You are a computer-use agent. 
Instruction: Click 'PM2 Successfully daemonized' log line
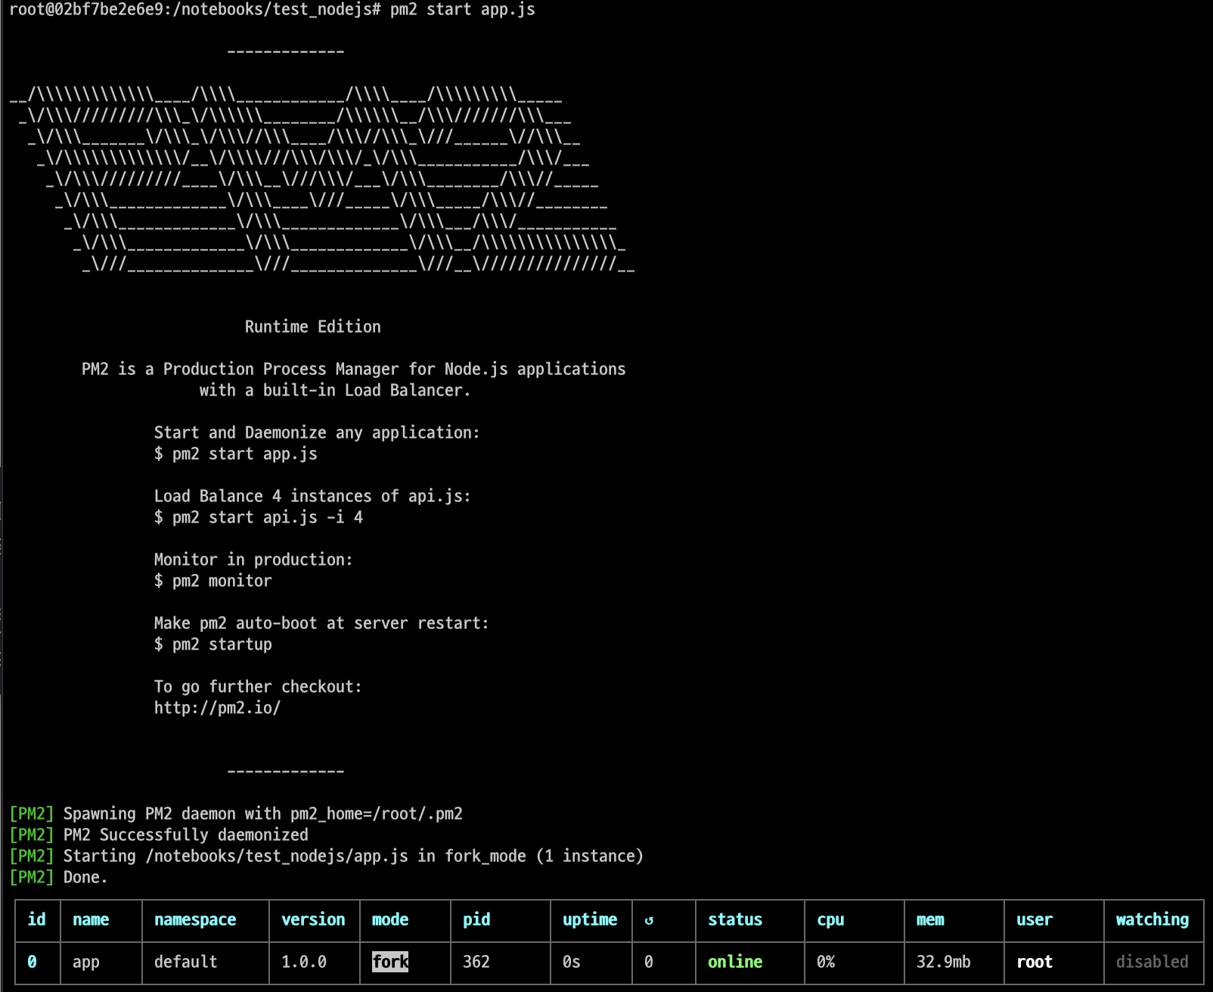tap(159, 835)
